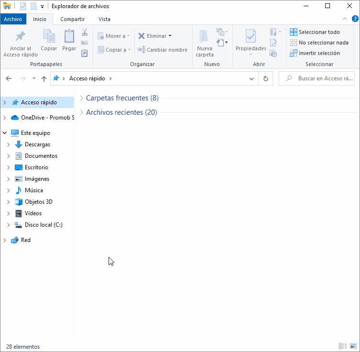Click the copy path icon below scissors
This screenshot has width=360, height=352.
tap(85, 43)
